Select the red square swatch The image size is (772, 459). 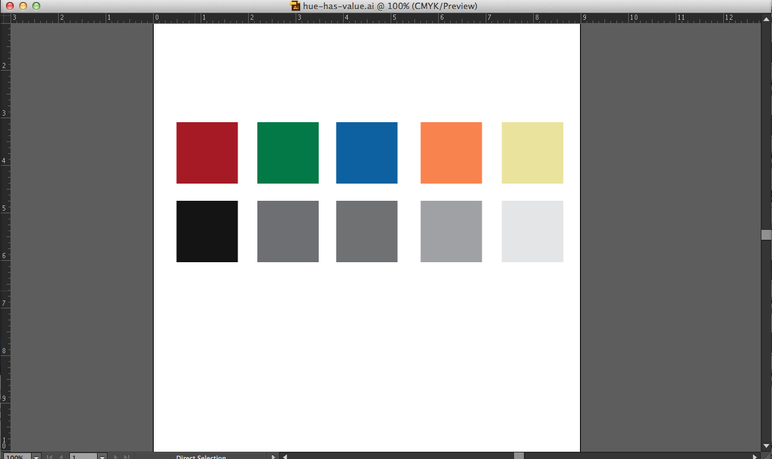point(207,153)
